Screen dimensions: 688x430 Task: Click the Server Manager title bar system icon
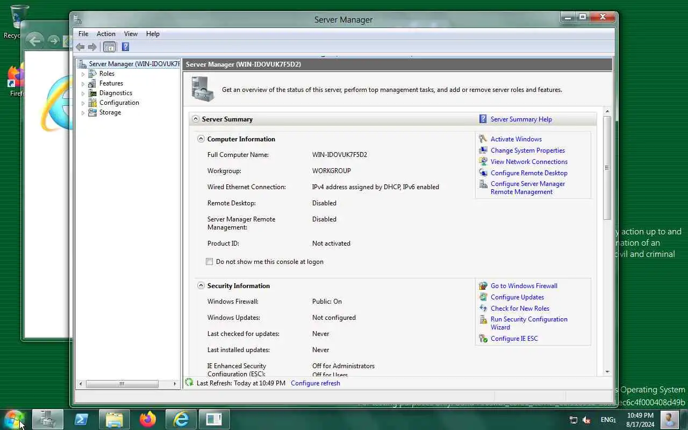pos(78,19)
